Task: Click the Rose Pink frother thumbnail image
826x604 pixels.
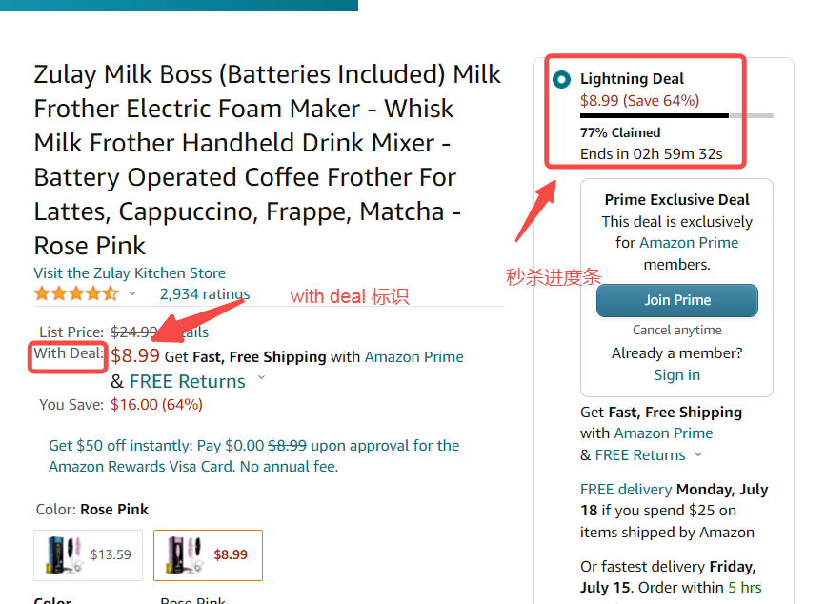Action: [x=182, y=554]
